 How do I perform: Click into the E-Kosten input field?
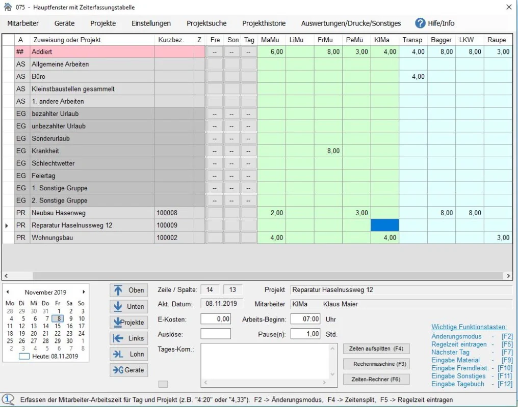pos(216,319)
